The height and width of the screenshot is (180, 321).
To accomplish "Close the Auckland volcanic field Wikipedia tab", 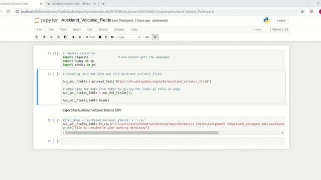I will click(x=95, y=3).
